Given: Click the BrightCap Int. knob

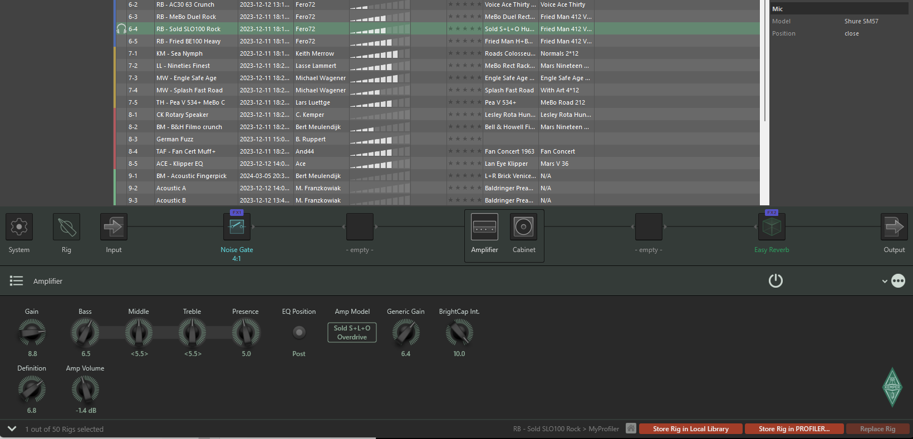Looking at the screenshot, I should pos(459,333).
